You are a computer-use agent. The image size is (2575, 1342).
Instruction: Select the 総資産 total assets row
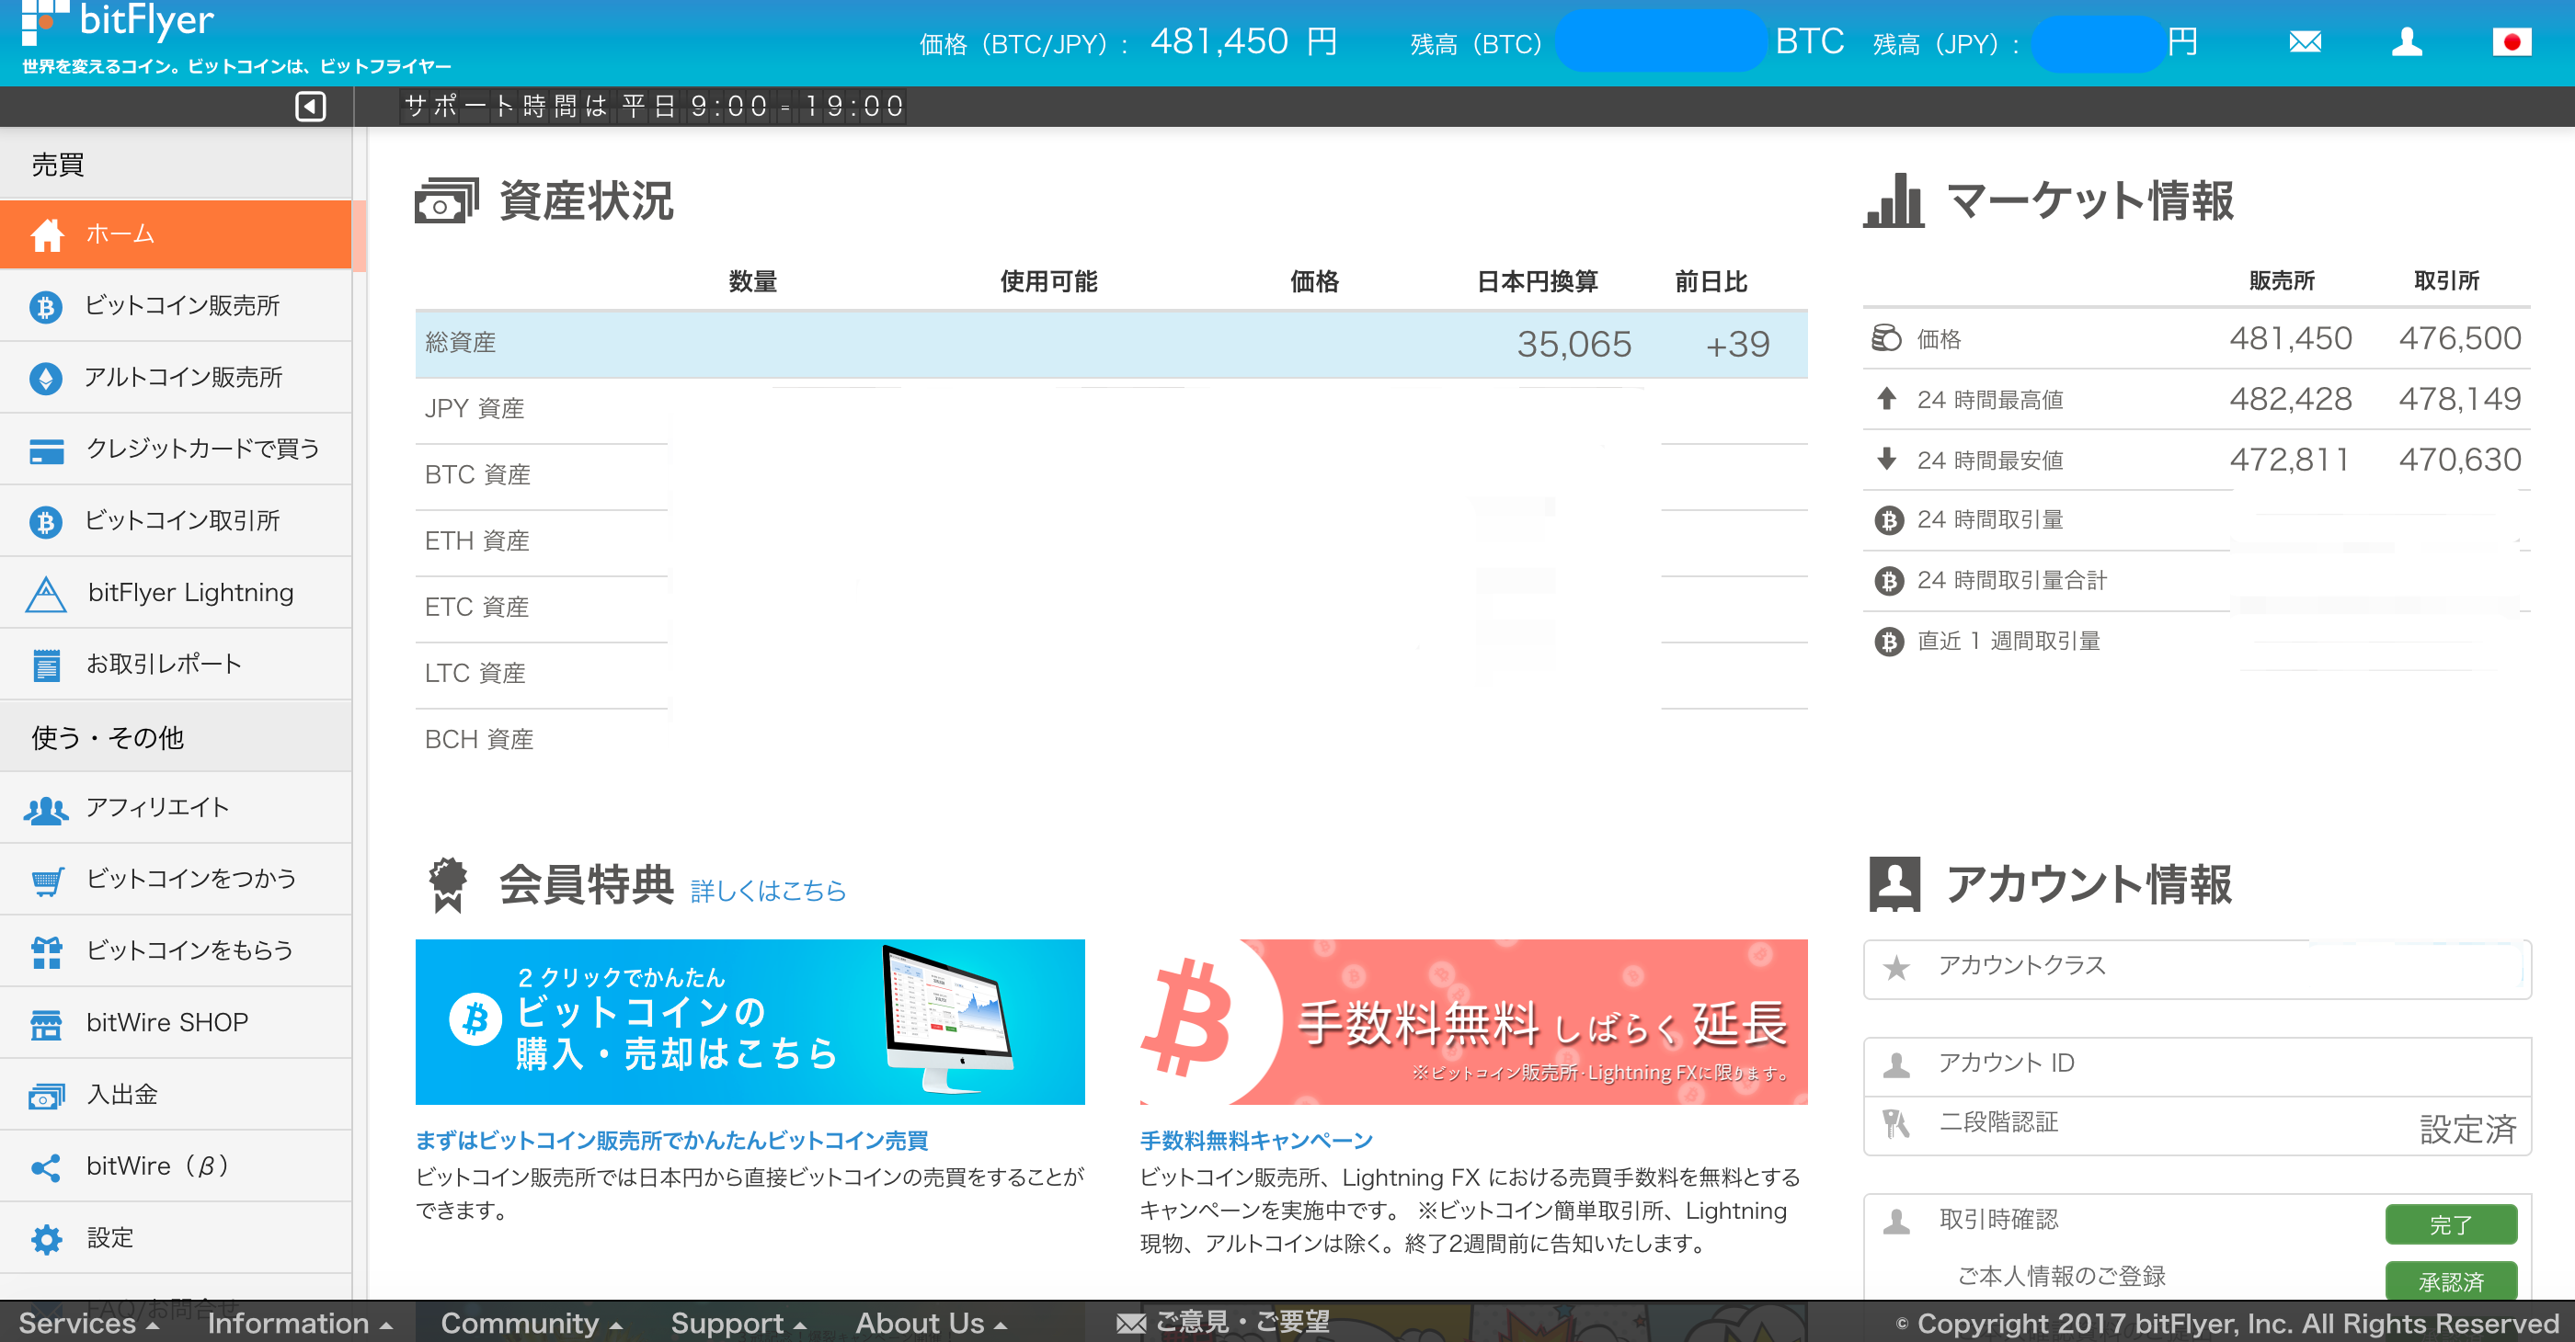(1111, 344)
